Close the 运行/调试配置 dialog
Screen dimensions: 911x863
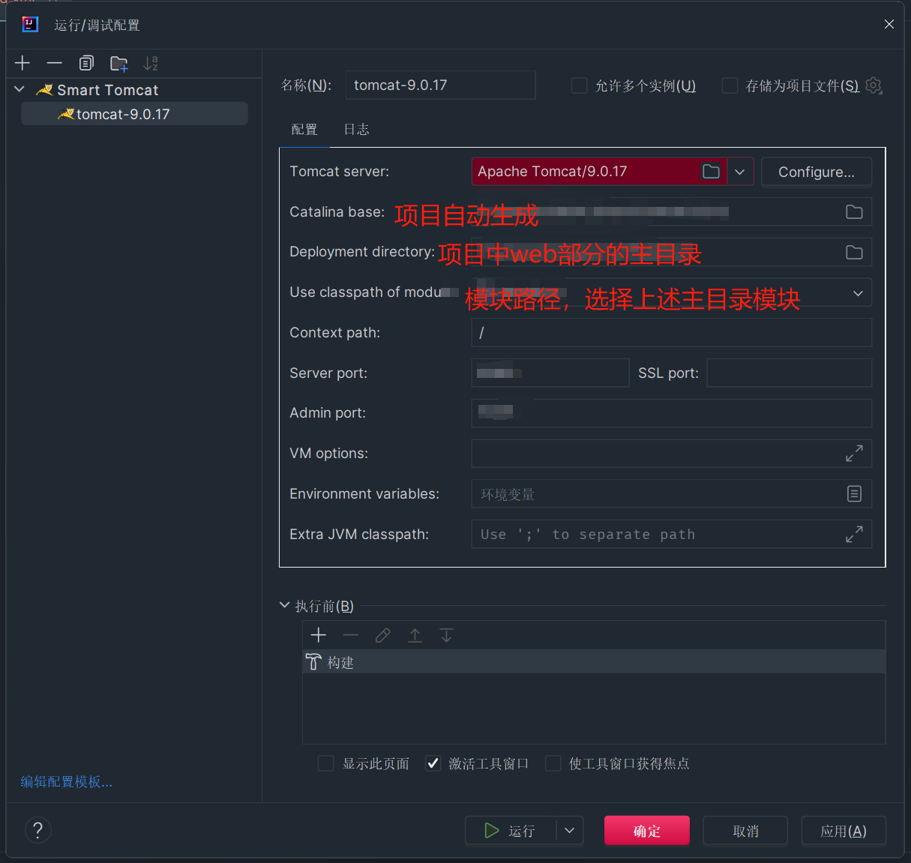tap(889, 24)
